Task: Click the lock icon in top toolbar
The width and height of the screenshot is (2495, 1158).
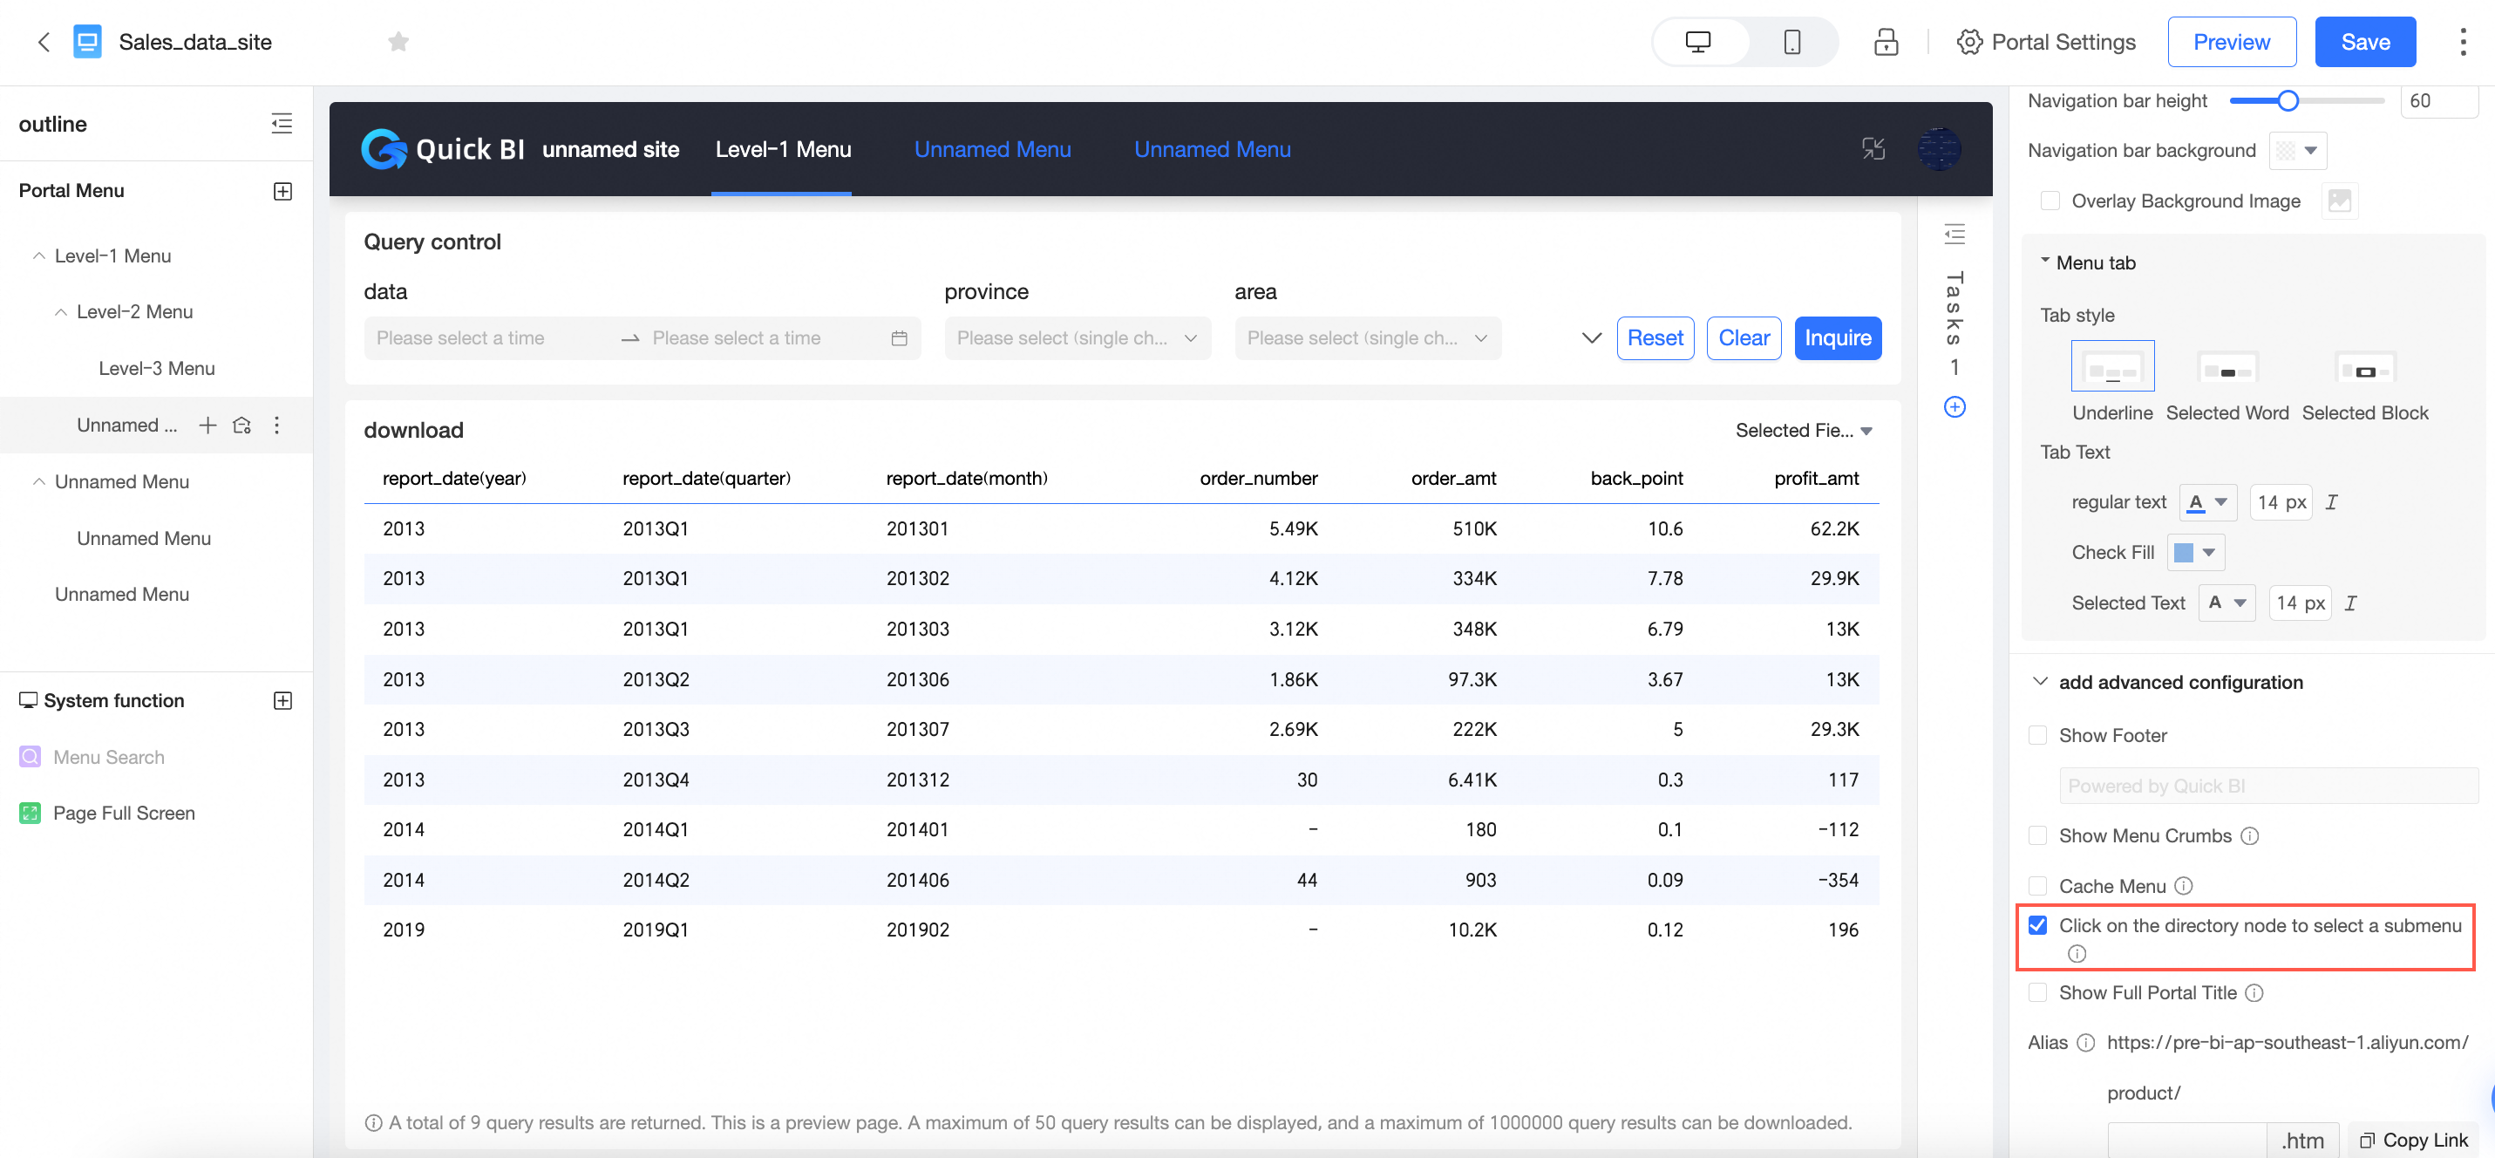Action: pyautogui.click(x=1885, y=42)
